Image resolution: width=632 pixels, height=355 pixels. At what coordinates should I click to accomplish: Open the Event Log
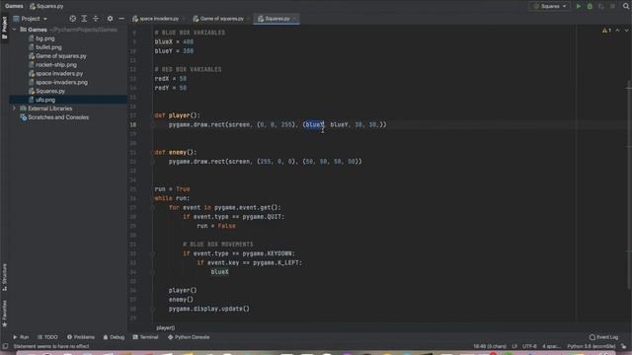tap(603, 337)
